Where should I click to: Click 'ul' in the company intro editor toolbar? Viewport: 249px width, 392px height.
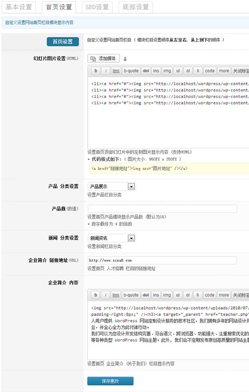pos(178,295)
